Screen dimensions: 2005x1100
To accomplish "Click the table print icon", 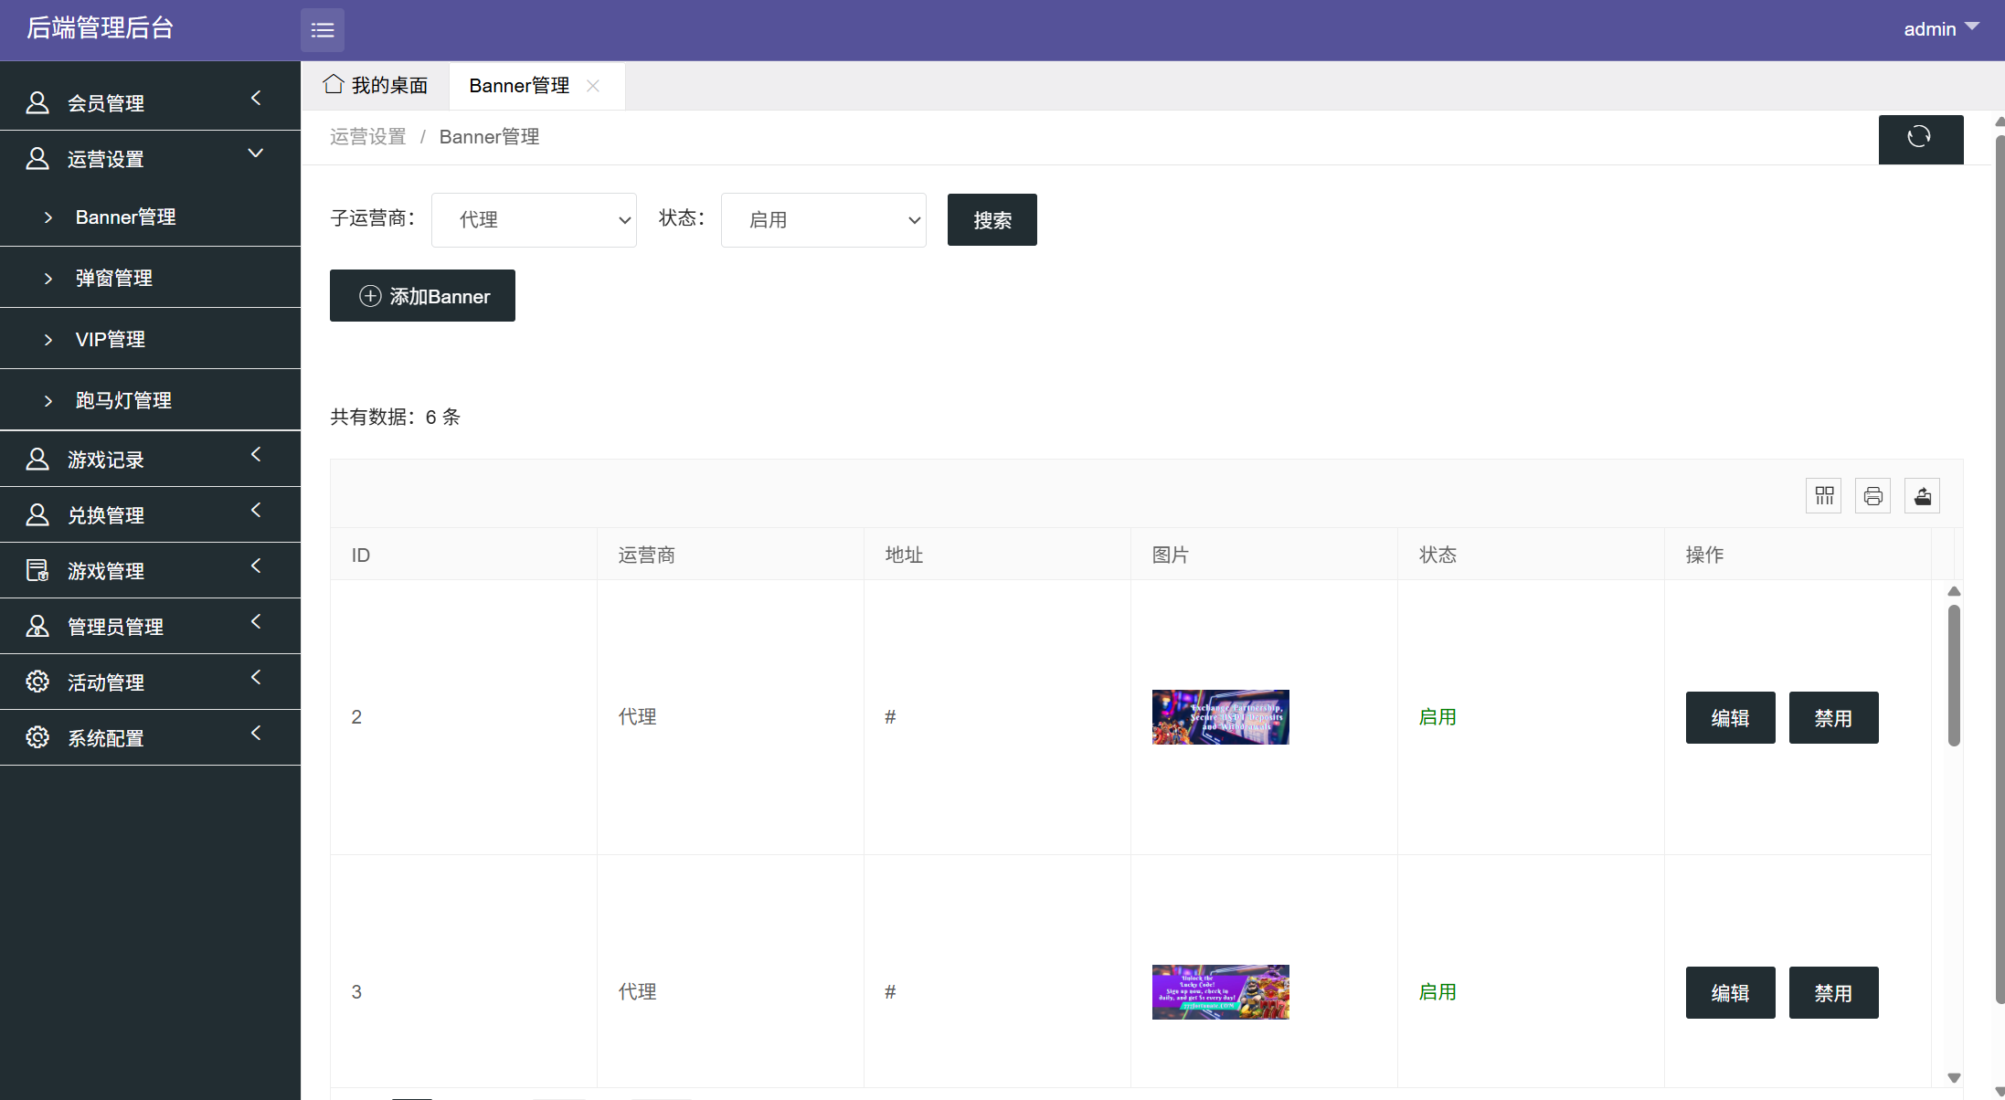I will pyautogui.click(x=1873, y=496).
